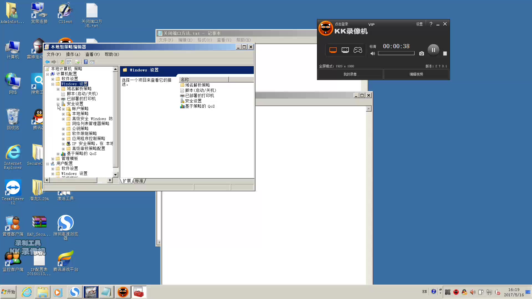The image size is (532, 299).
Task: Open the 文件(F) menu in policy editor
Action: click(x=53, y=55)
